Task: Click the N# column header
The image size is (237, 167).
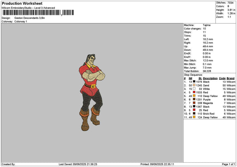Action: (x=190, y=78)
